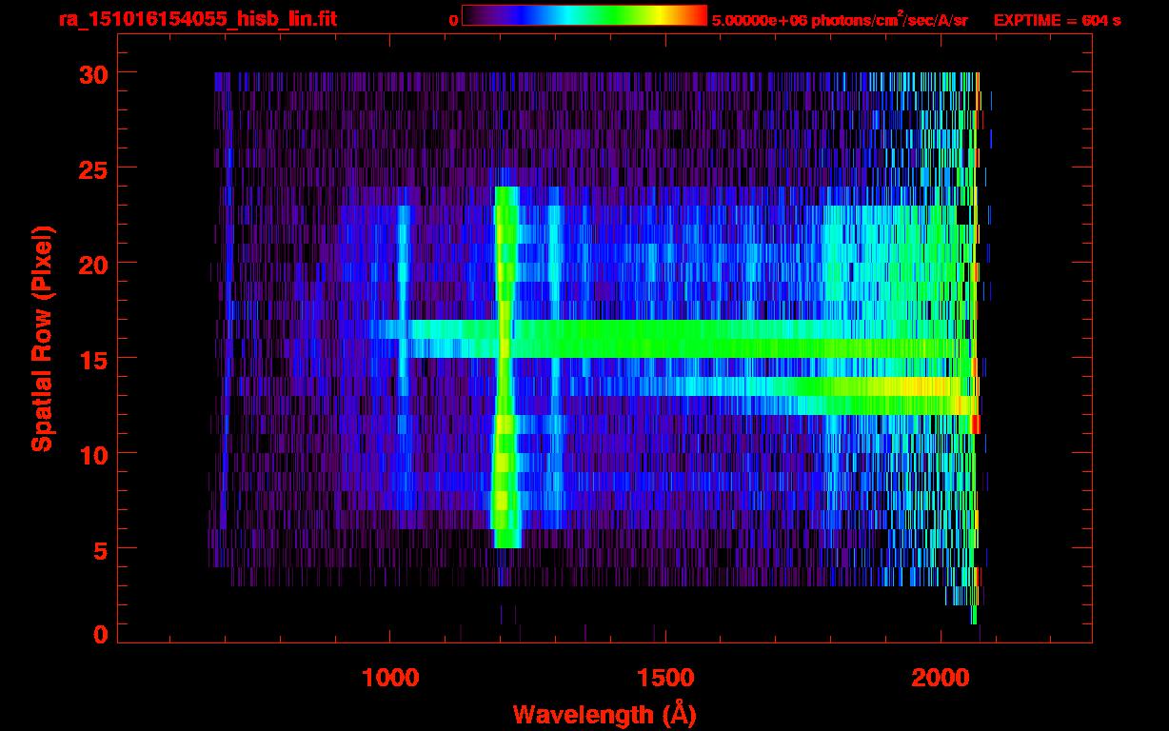
Task: Click the 5.00000e+06 photons/cm²/sec/Å/sr units label
Action: coord(840,19)
